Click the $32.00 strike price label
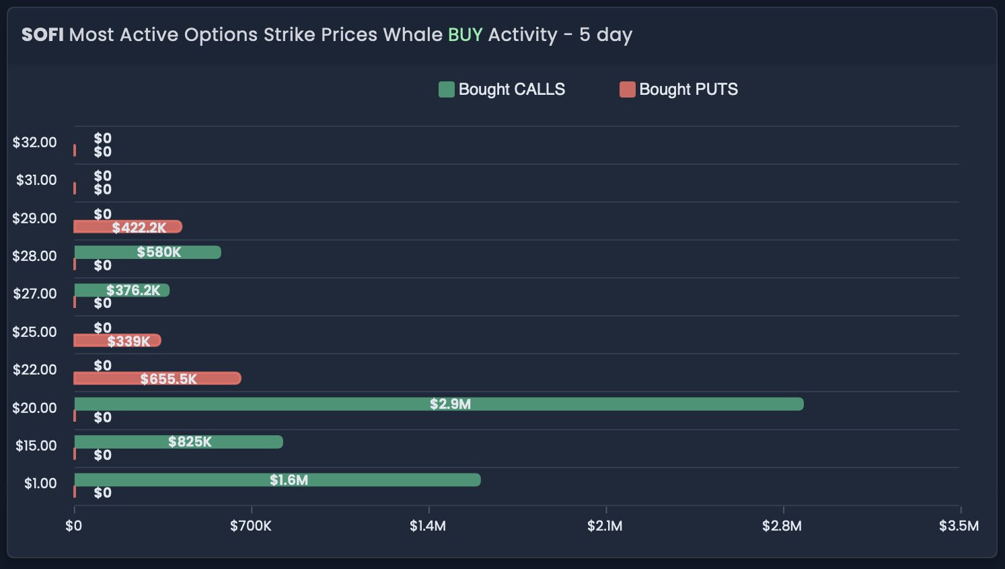The width and height of the screenshot is (1005, 569). click(35, 143)
